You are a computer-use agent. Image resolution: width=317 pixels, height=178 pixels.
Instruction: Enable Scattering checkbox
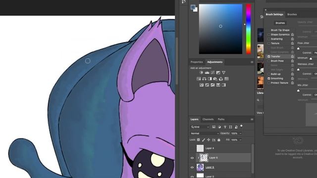click(x=269, y=39)
